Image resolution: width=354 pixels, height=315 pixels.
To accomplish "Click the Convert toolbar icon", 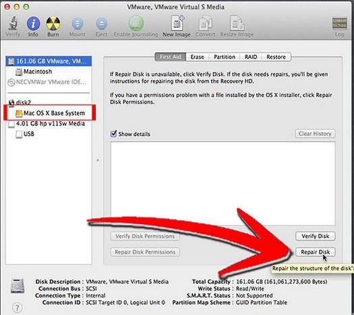I will point(205,24).
